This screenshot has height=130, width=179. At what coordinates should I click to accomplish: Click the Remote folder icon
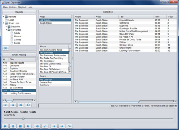coord(6,16)
